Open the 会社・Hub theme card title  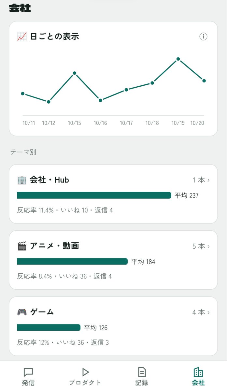pyautogui.click(x=50, y=180)
